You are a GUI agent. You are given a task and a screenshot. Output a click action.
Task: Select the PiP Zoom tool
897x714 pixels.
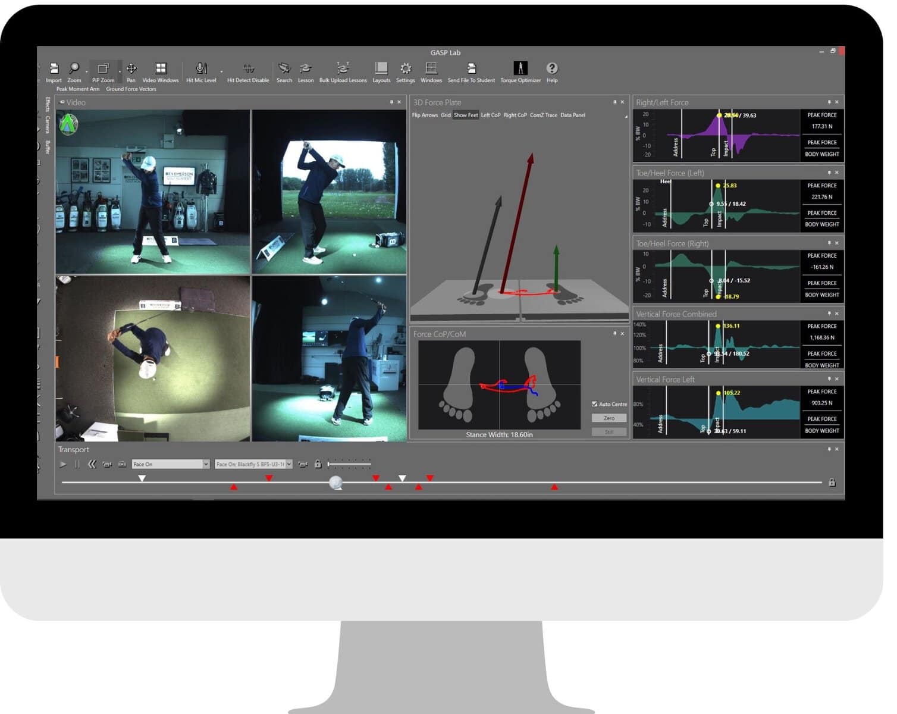[103, 73]
